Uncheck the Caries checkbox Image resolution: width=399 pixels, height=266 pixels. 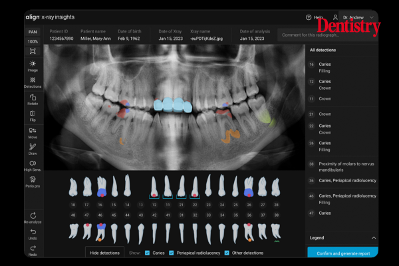coord(147,253)
